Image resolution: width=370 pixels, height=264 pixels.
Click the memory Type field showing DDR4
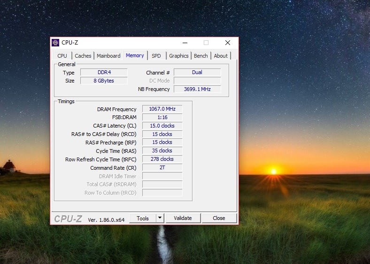coord(104,72)
